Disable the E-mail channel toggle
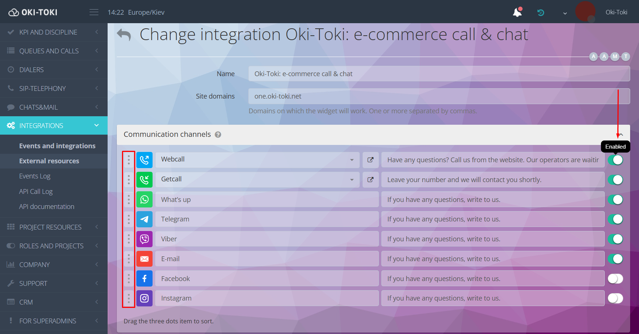The width and height of the screenshot is (639, 334). pos(615,259)
